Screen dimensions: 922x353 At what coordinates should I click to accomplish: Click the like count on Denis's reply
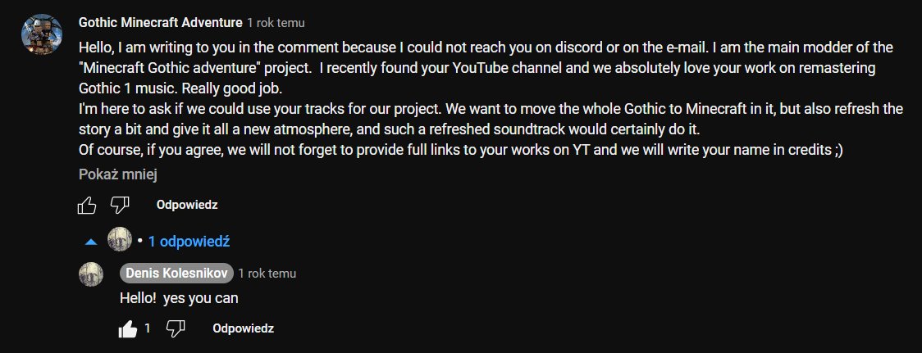[x=148, y=328]
